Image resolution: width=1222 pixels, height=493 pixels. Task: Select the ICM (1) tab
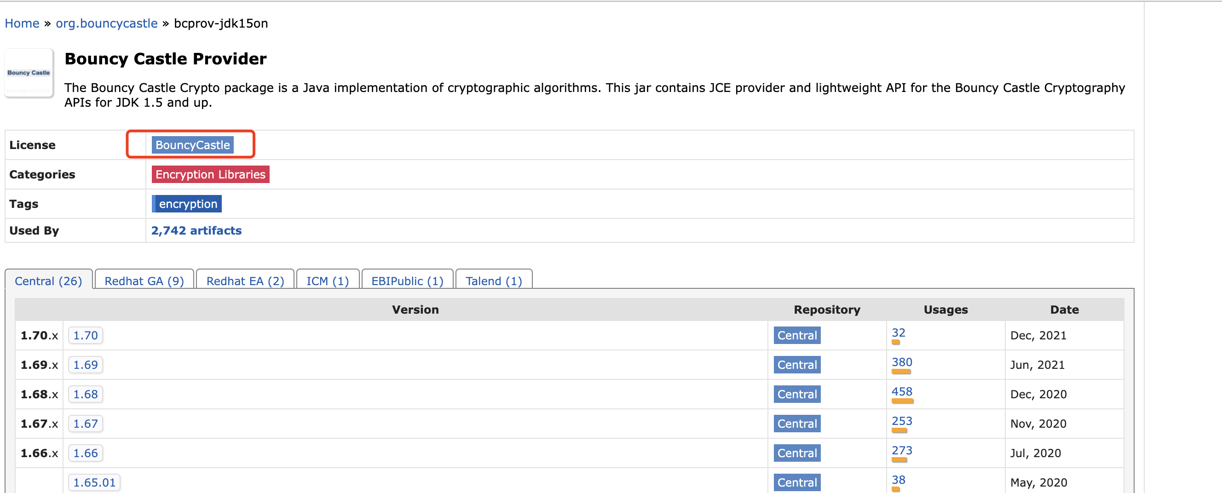click(328, 281)
